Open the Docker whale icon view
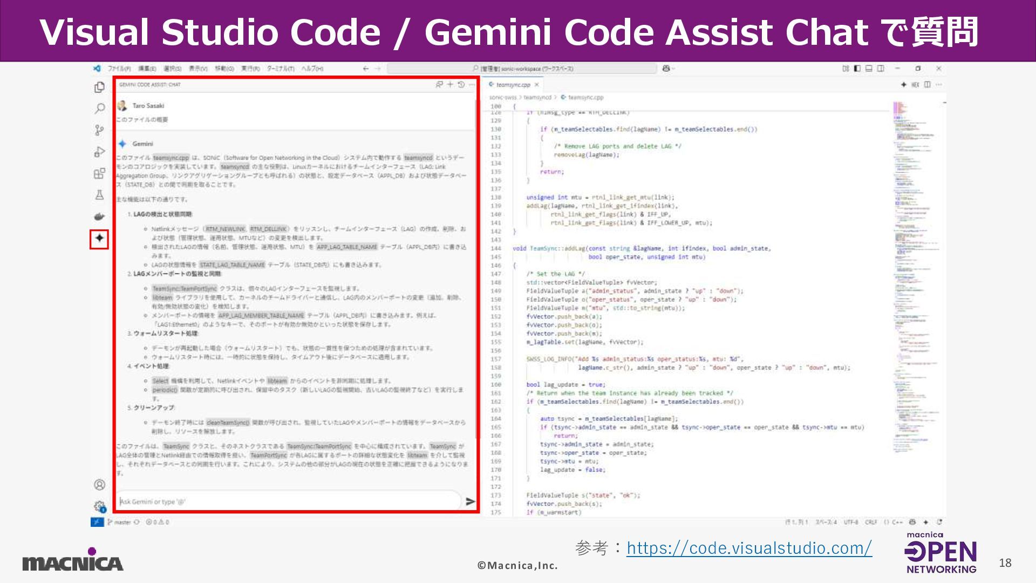 (99, 216)
